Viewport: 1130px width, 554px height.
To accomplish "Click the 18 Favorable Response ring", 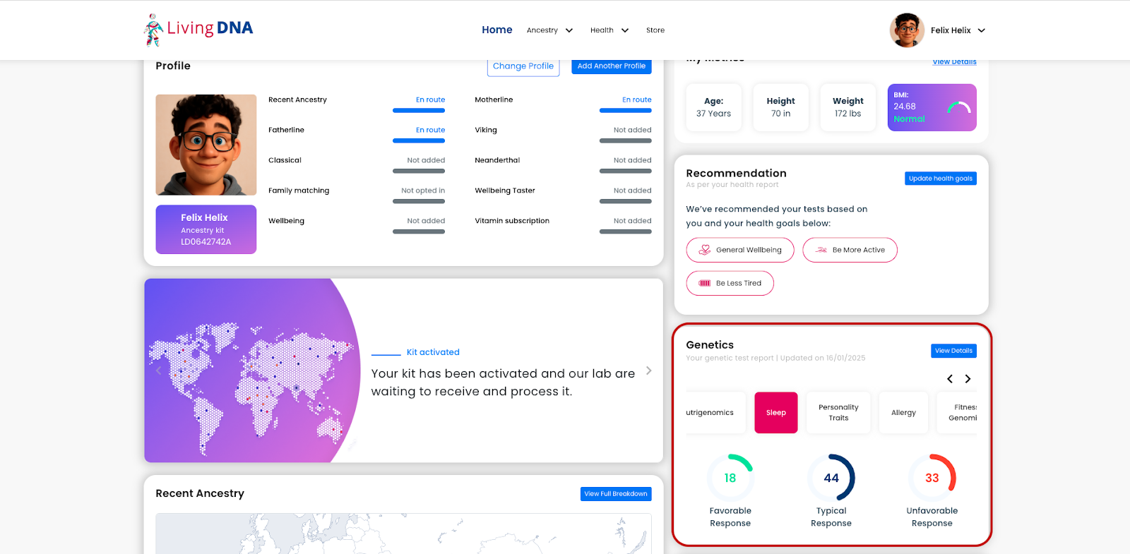I will click(x=730, y=478).
